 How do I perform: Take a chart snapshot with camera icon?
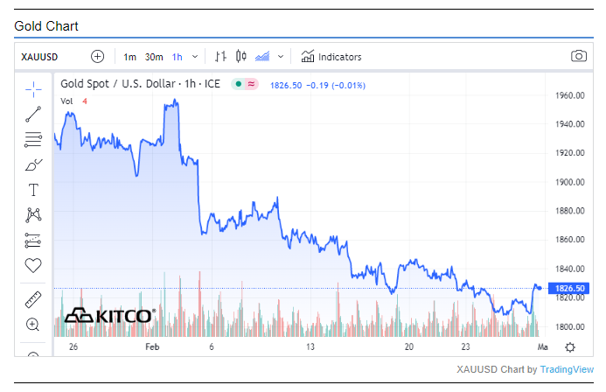578,57
